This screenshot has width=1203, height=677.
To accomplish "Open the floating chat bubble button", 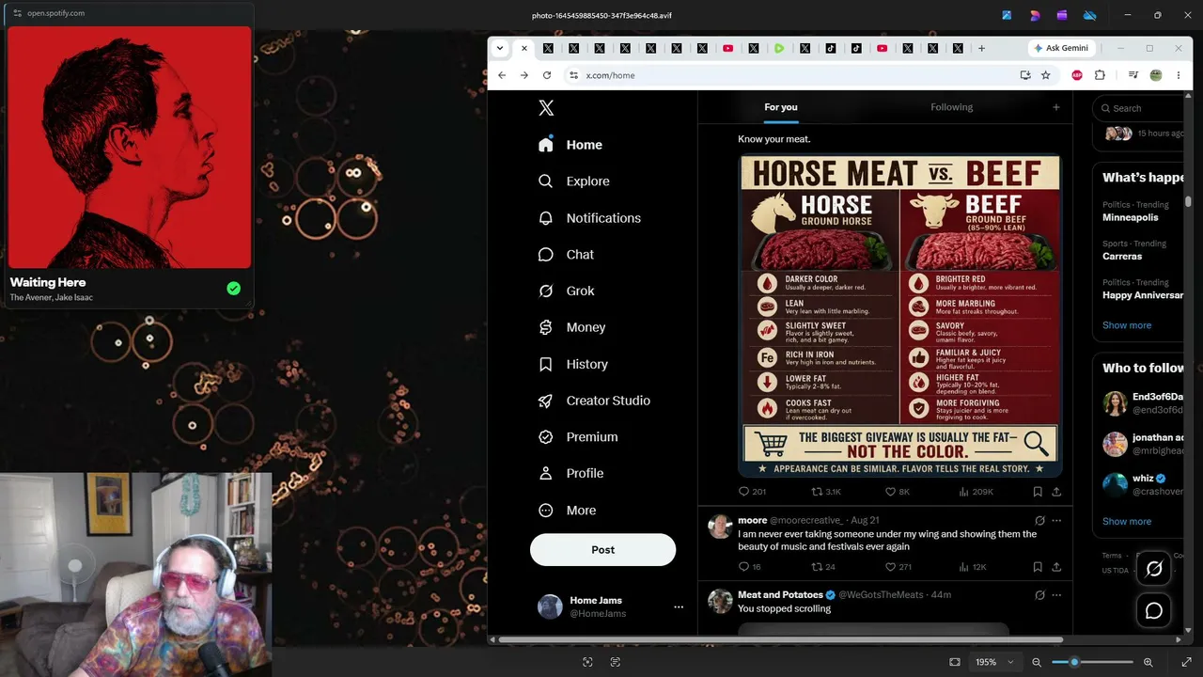I will point(1154,611).
